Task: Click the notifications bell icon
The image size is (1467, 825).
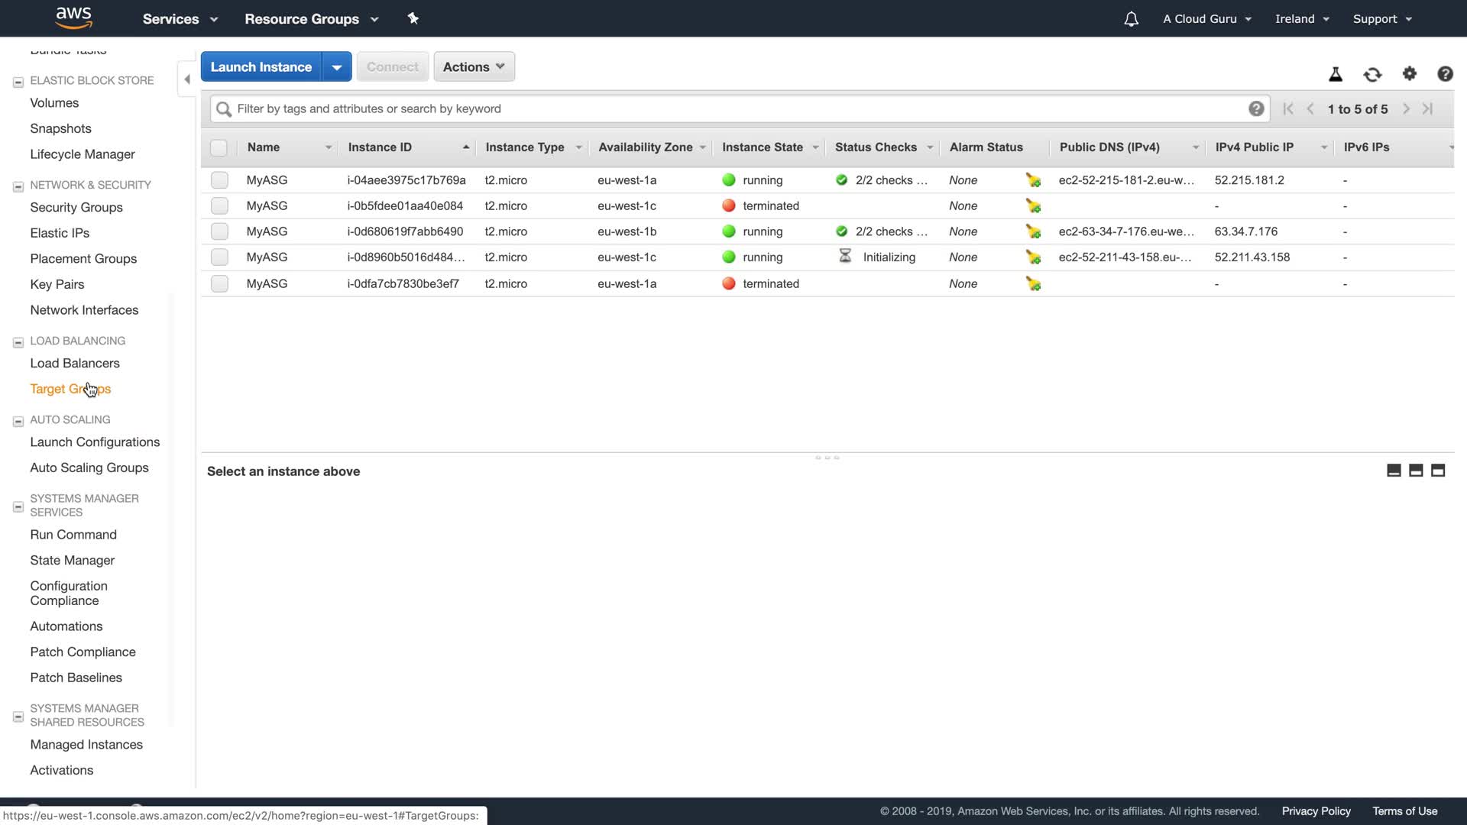Action: pos(1131,19)
